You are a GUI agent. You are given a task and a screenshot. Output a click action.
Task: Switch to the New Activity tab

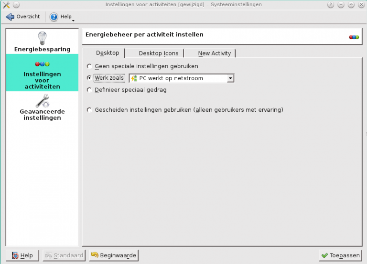point(214,53)
